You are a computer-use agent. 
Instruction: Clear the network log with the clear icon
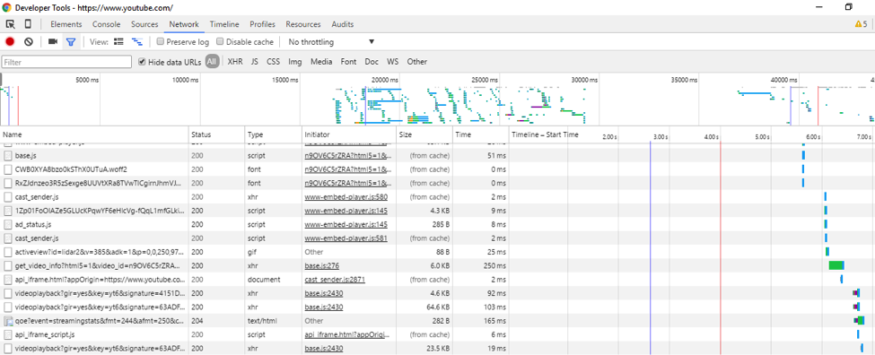[29, 42]
